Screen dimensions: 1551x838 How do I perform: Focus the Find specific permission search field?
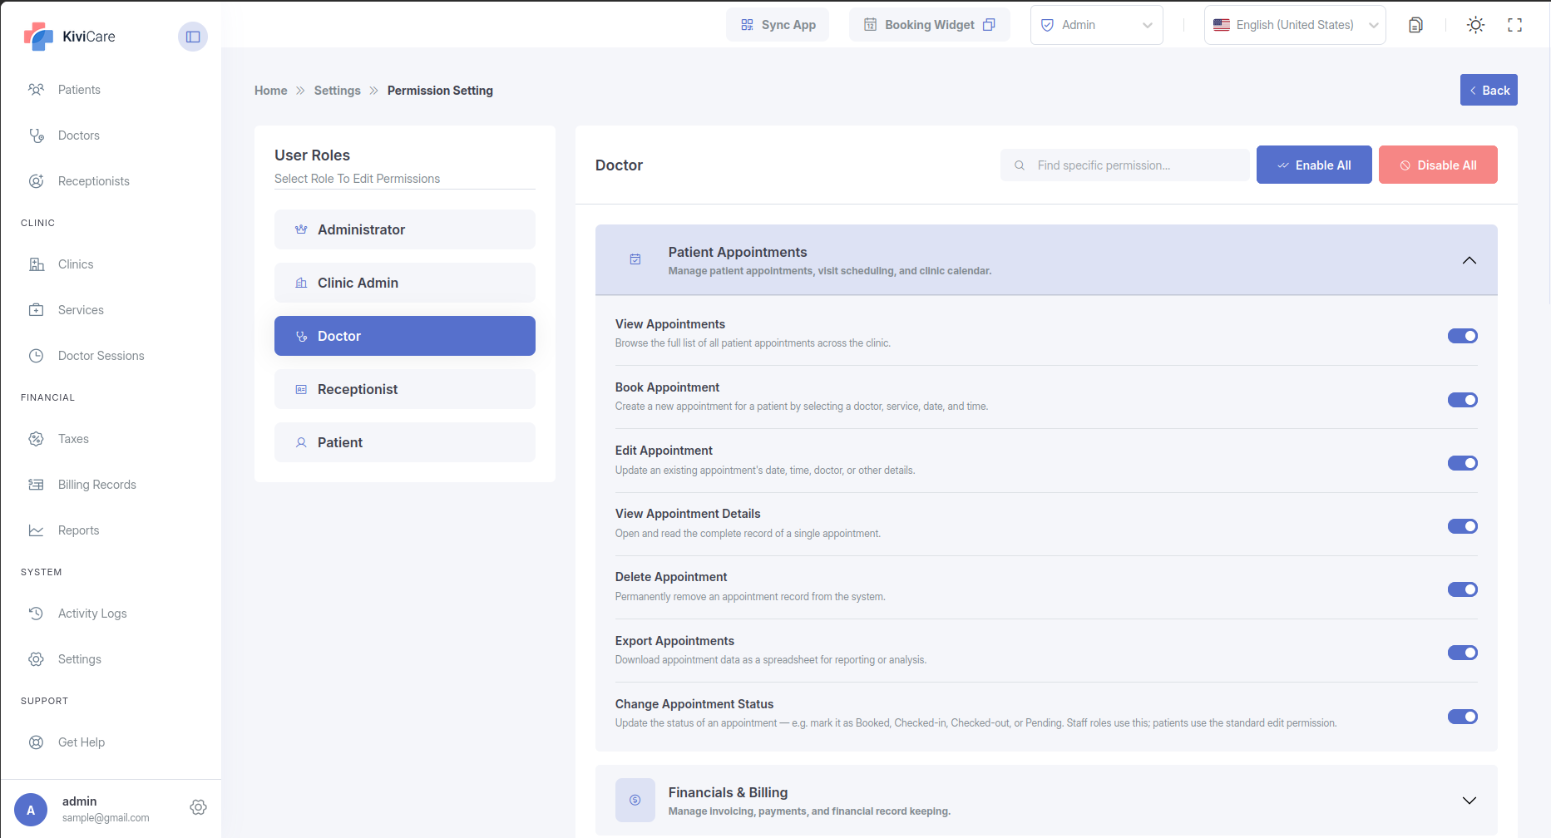(1125, 165)
